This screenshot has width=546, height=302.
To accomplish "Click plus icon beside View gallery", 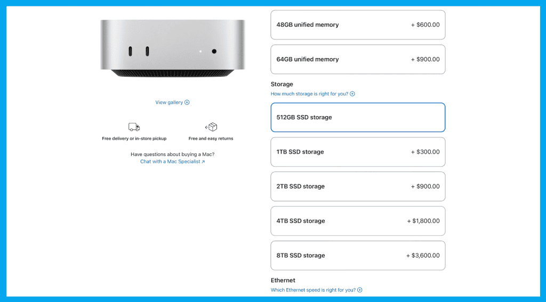I will click(187, 102).
